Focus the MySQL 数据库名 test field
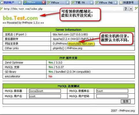This screenshot has height=115, width=139. click(x=112, y=91)
